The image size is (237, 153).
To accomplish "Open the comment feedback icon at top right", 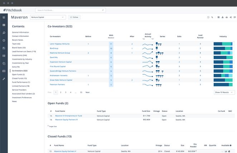I will click(x=235, y=17).
